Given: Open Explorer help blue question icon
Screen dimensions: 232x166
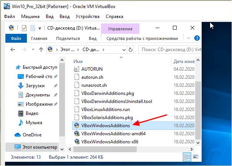Looking at the screenshot, I should click(x=197, y=38).
